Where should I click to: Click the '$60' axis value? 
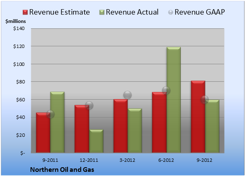(x=20, y=100)
